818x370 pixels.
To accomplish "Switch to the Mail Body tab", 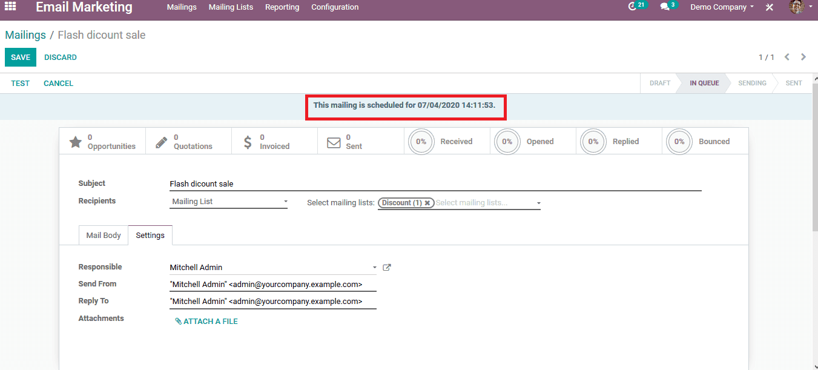I will pyautogui.click(x=104, y=235).
